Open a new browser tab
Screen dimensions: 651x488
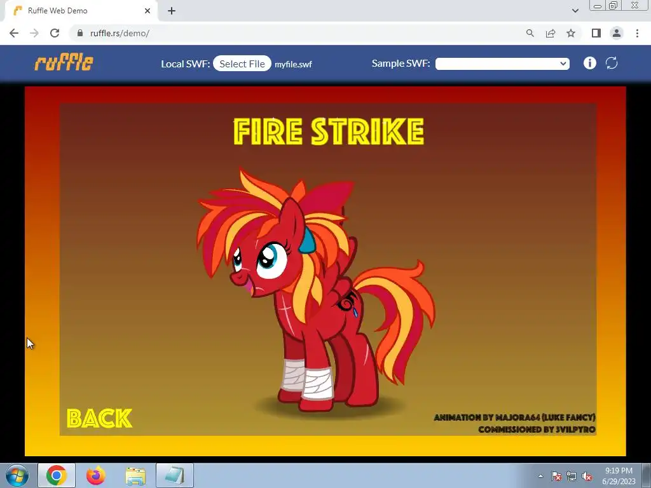(172, 11)
